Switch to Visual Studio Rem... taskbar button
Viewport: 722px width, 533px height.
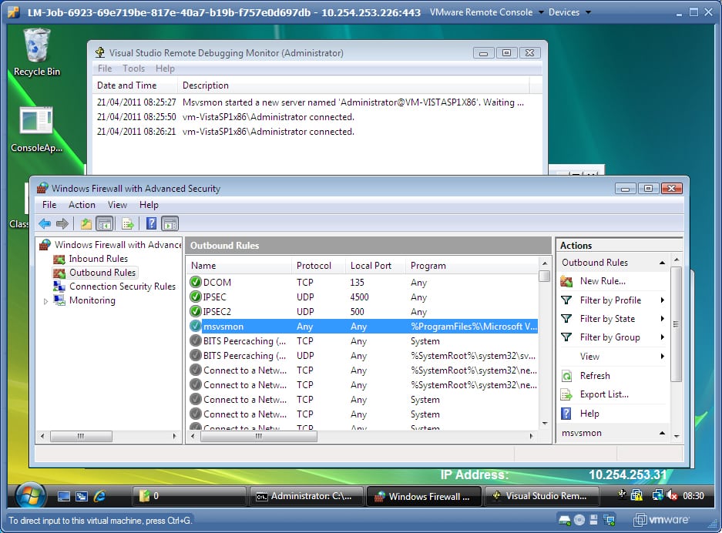click(542, 496)
